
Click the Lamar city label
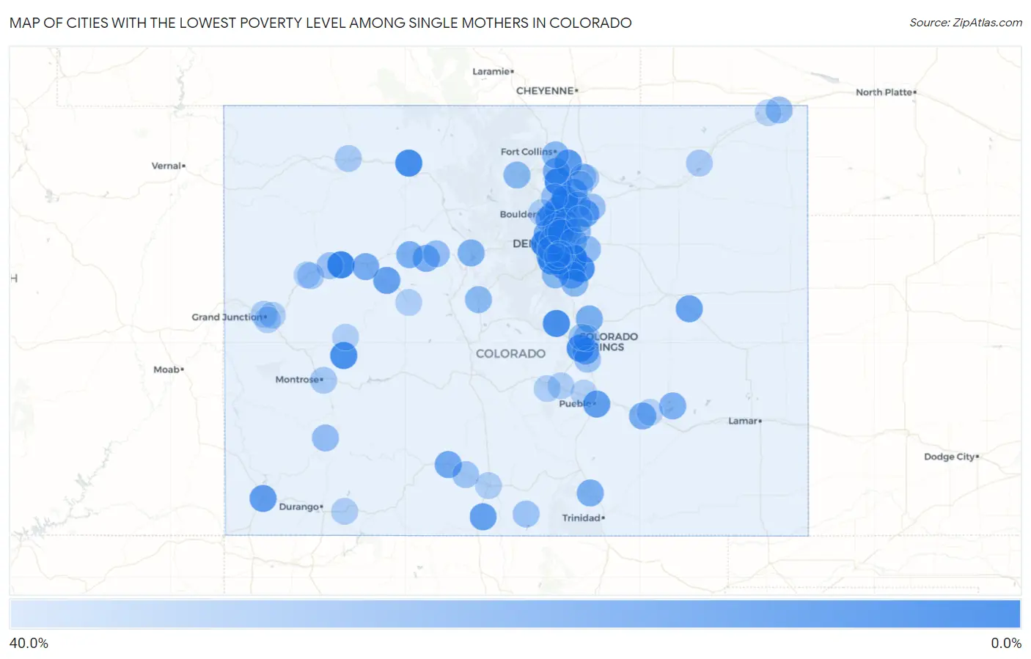pos(743,421)
